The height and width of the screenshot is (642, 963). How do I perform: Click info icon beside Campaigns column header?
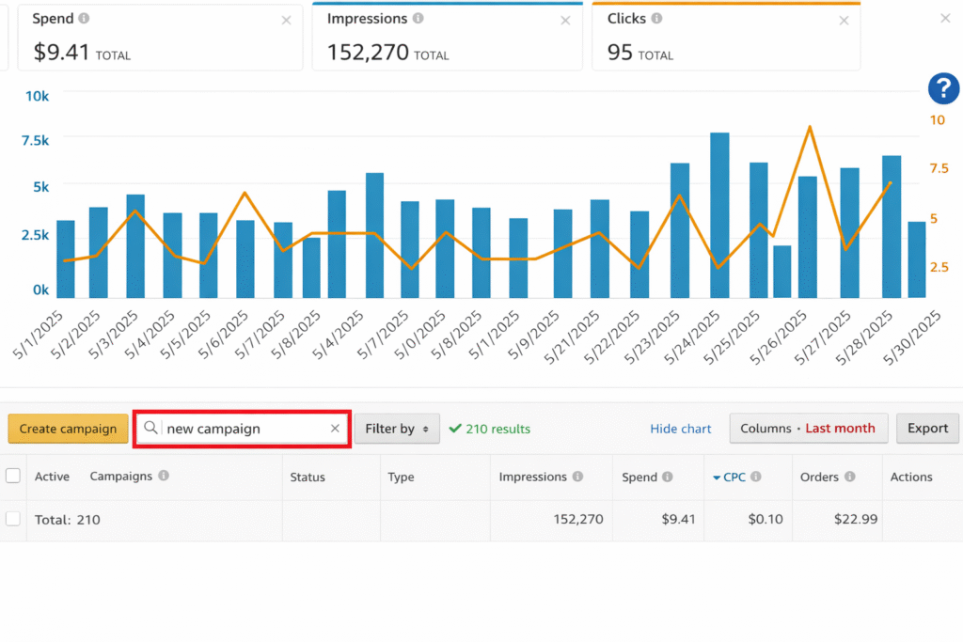tap(164, 477)
